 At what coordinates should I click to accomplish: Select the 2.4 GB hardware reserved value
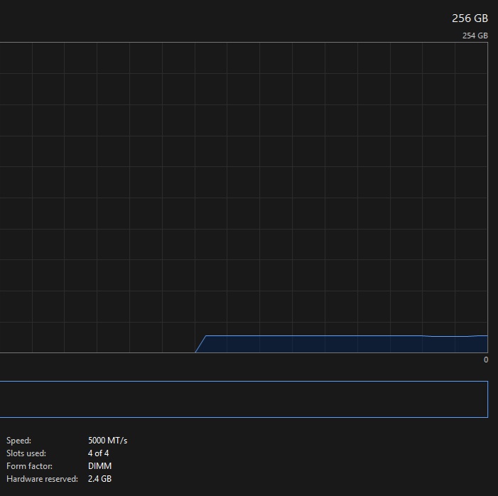99,479
